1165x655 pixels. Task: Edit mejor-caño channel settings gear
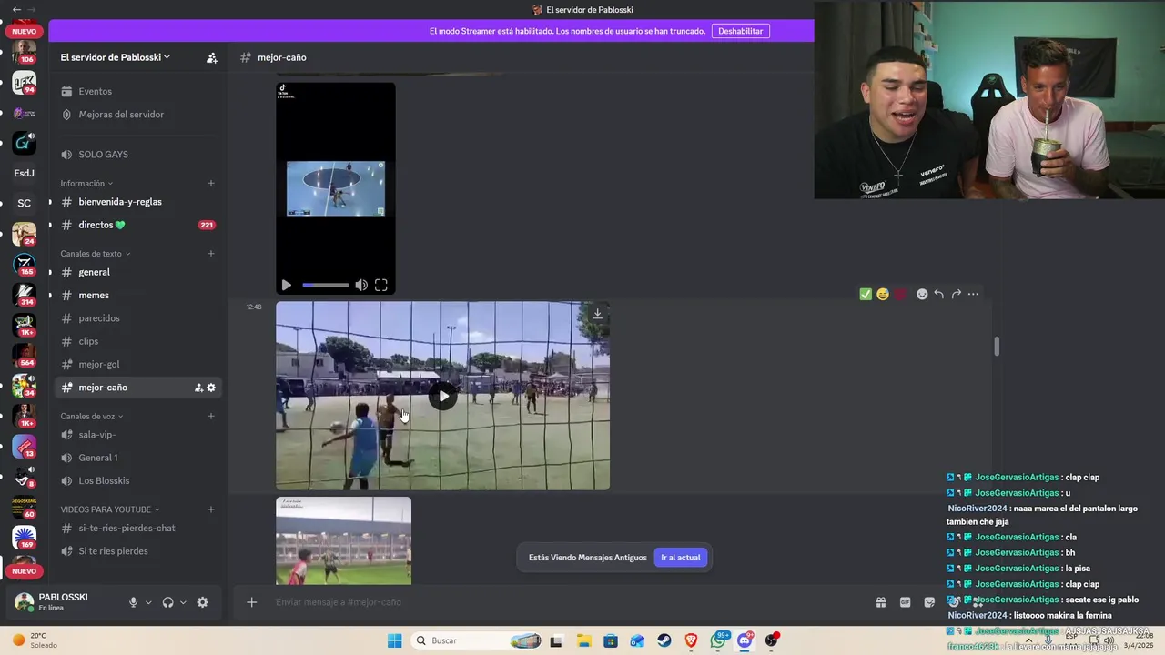click(x=211, y=388)
